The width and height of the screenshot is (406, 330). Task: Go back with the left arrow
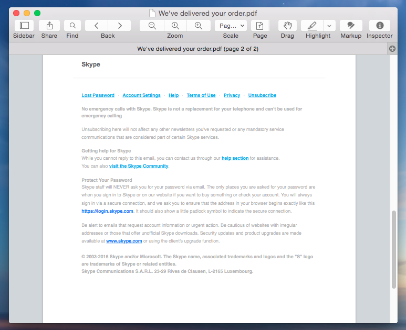click(96, 26)
